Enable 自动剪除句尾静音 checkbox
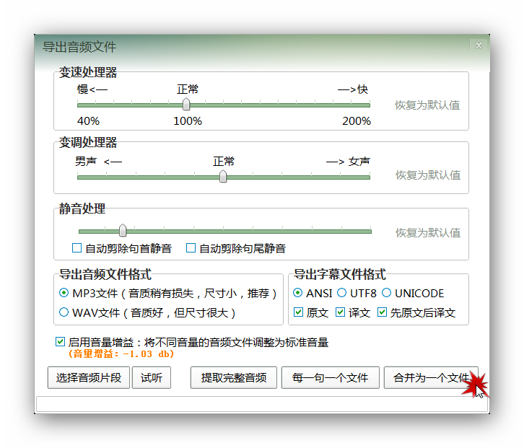This screenshot has height=448, width=524. pyautogui.click(x=191, y=248)
